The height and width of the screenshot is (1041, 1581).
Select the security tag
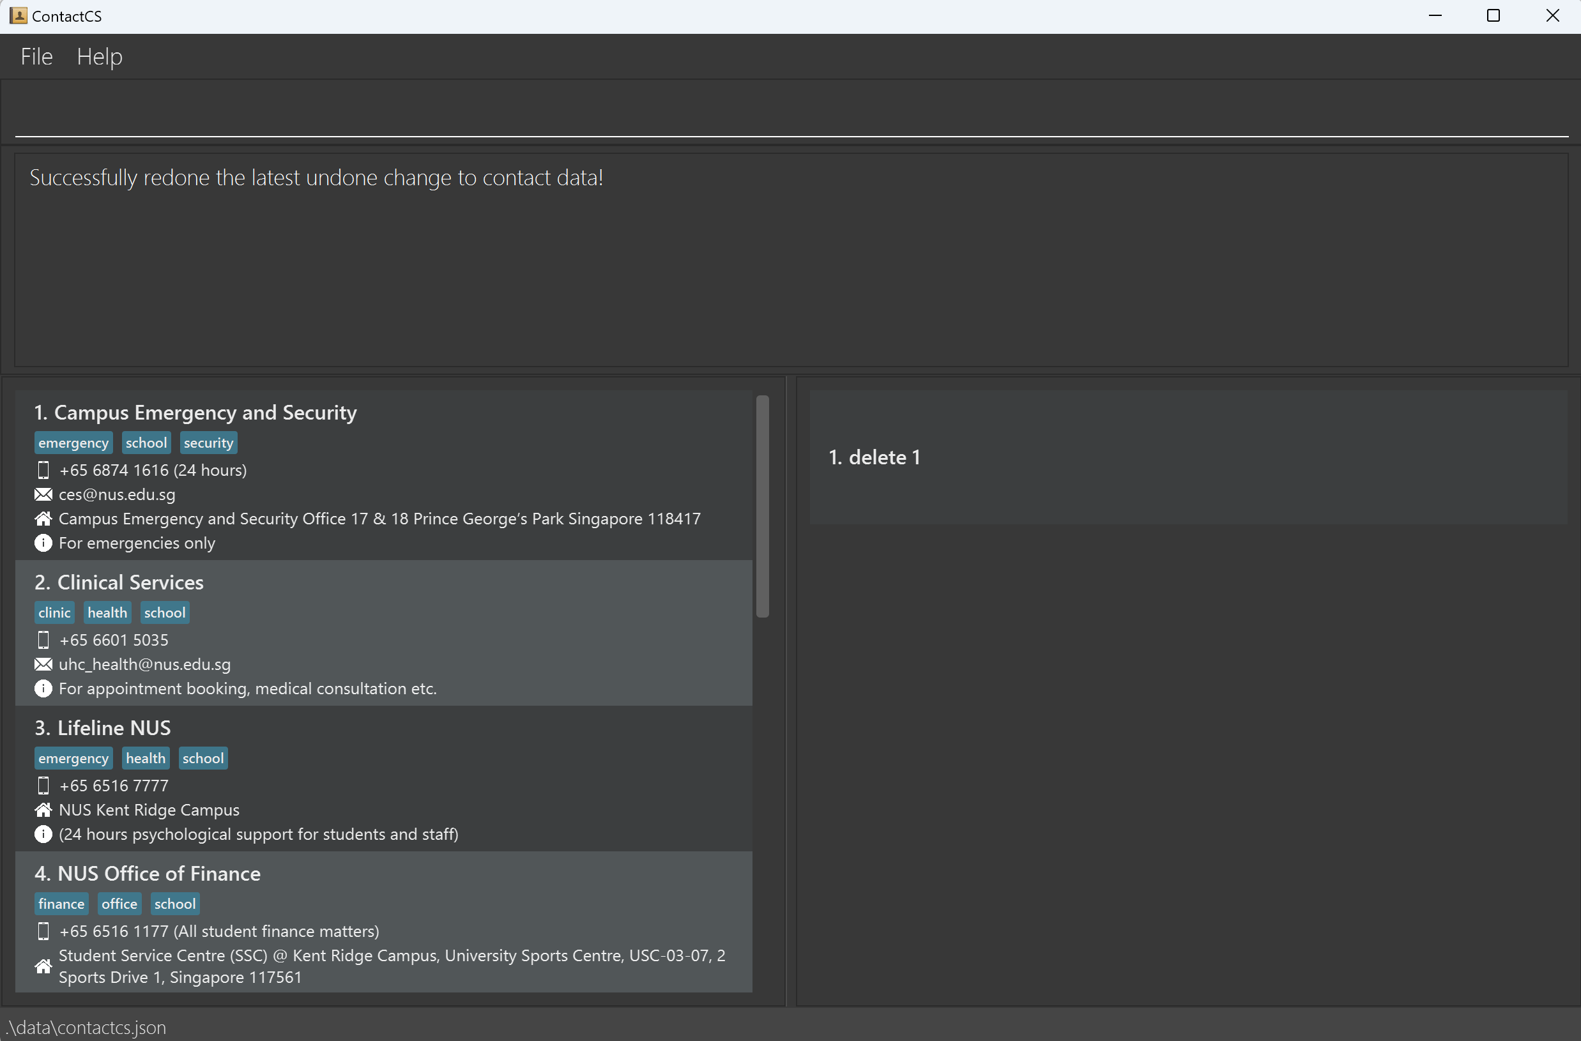(x=209, y=443)
